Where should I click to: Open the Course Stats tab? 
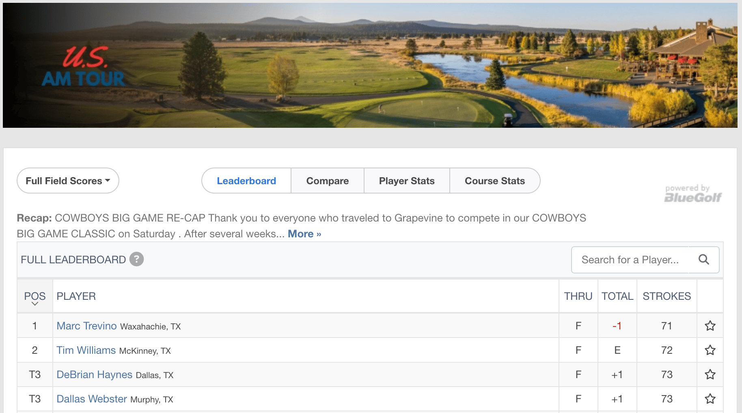(x=495, y=181)
